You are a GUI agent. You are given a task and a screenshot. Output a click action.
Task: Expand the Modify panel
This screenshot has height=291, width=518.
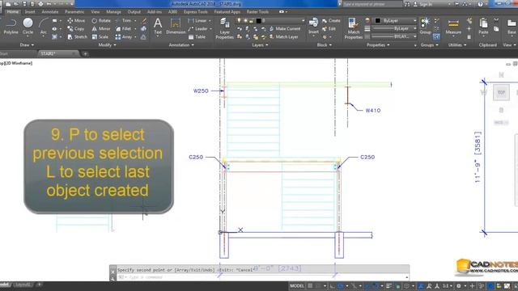[x=107, y=45]
